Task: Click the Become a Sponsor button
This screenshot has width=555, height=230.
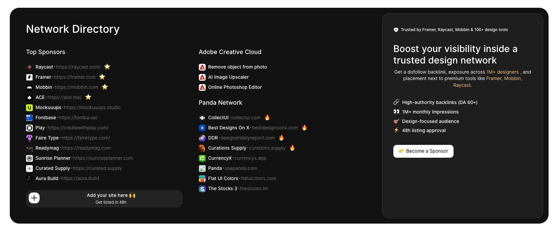Action: click(423, 151)
